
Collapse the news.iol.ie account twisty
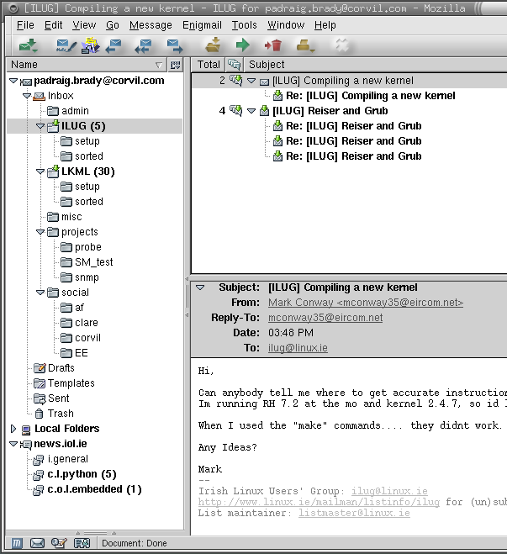[13, 444]
